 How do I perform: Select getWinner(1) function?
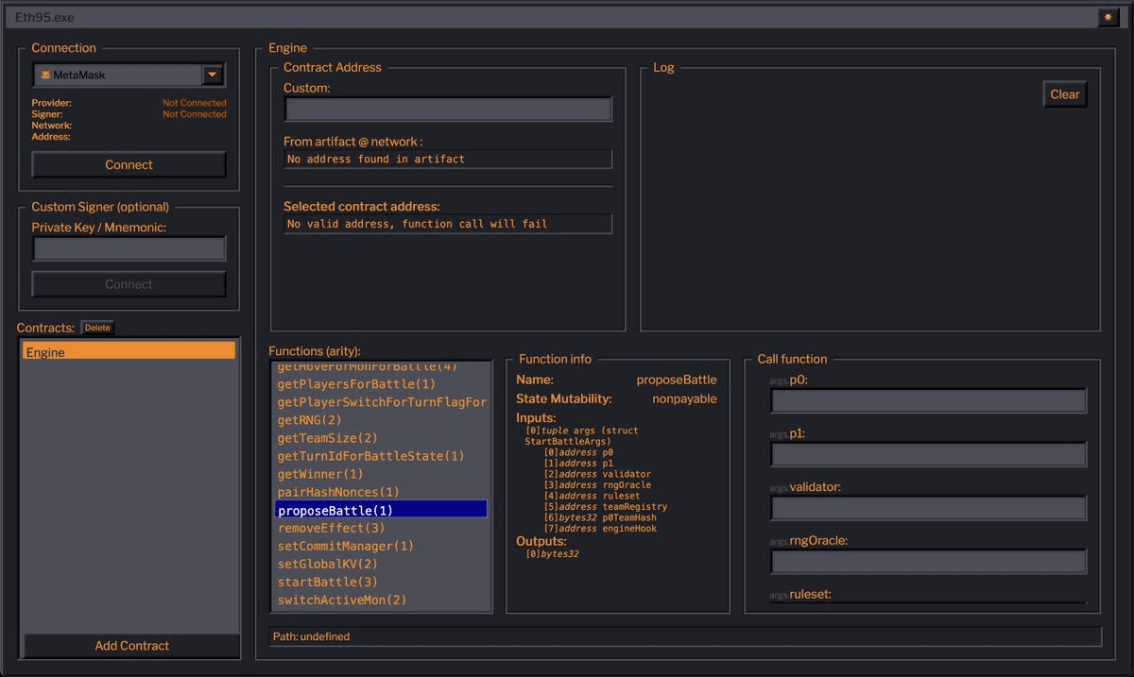[381, 474]
